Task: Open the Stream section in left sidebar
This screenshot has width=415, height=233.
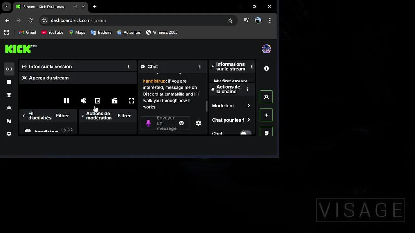Action: pyautogui.click(x=9, y=69)
